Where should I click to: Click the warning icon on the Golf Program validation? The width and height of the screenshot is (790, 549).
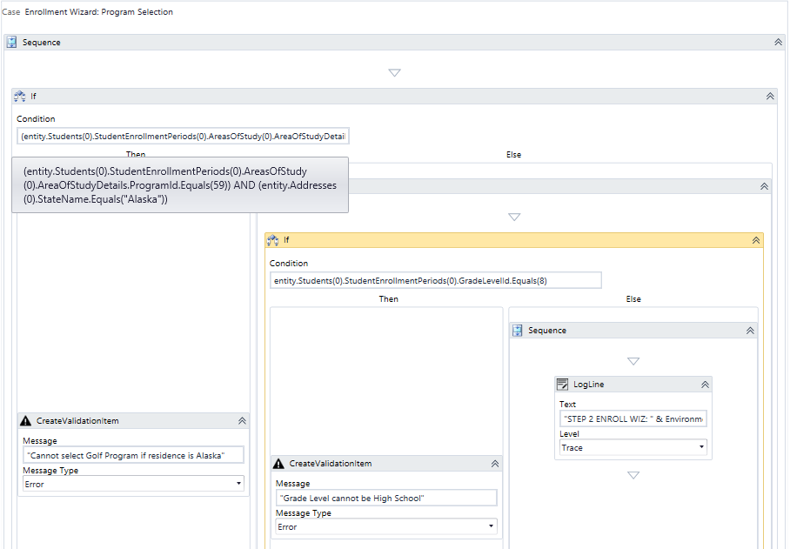point(25,421)
